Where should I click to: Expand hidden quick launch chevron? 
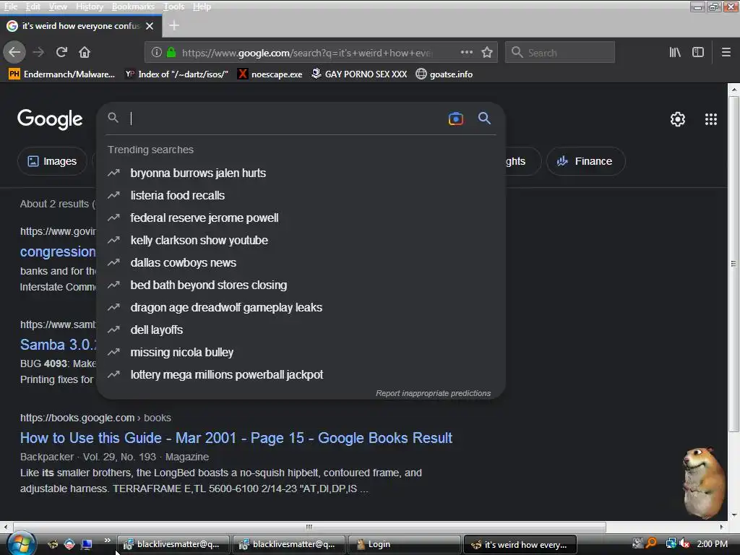click(107, 540)
